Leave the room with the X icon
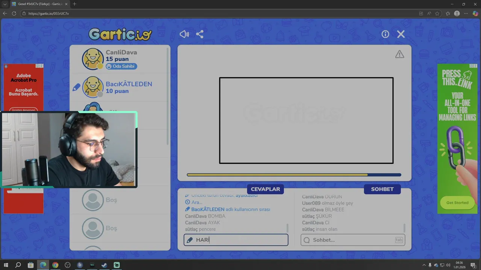The image size is (481, 270). pyautogui.click(x=401, y=34)
